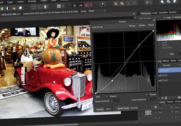Switch to the Color tab
The image size is (181, 126).
pyautogui.click(x=155, y=13)
